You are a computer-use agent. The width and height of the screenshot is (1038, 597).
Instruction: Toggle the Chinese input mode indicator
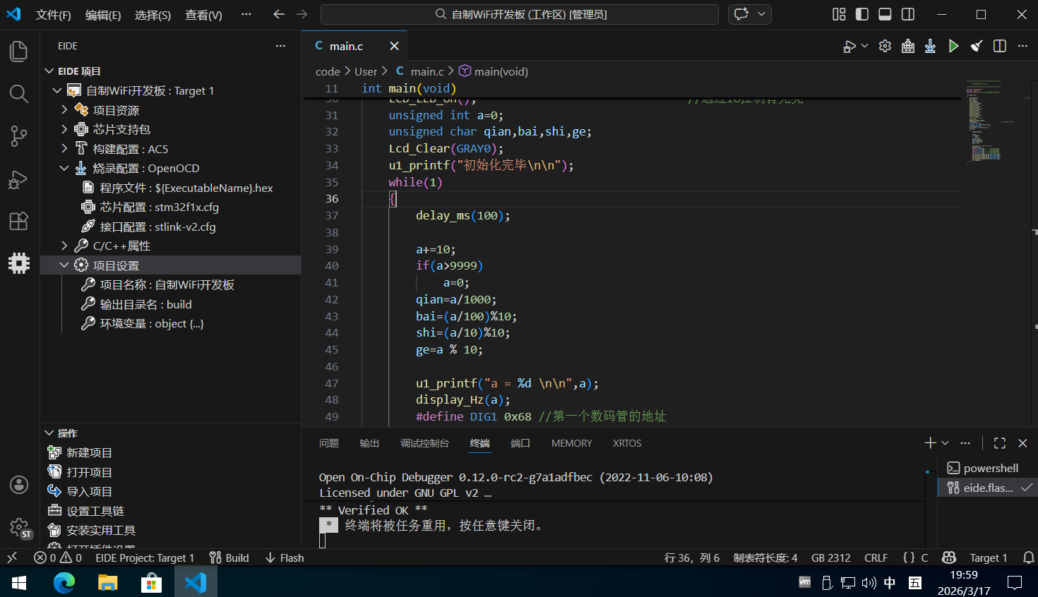click(890, 583)
